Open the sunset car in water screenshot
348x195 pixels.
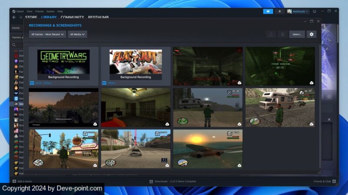[x=208, y=149]
